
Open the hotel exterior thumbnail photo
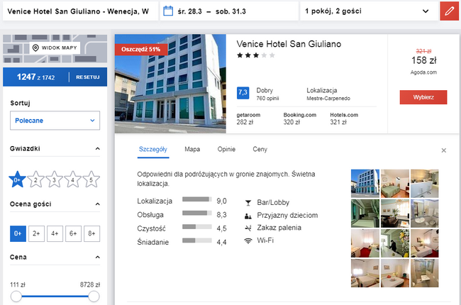coord(365,184)
